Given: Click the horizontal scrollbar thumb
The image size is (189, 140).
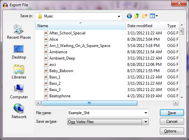Looking at the screenshot, I should (x=89, y=103).
